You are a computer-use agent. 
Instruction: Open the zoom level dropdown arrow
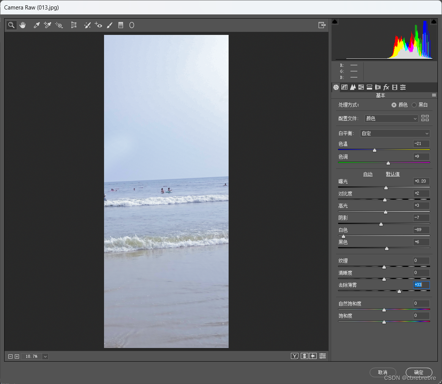[x=45, y=356]
